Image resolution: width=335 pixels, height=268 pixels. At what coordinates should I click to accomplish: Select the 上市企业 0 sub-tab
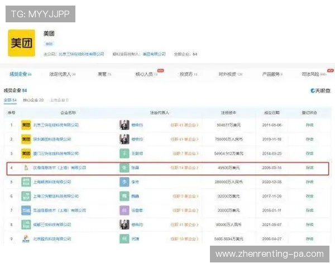pos(59,100)
